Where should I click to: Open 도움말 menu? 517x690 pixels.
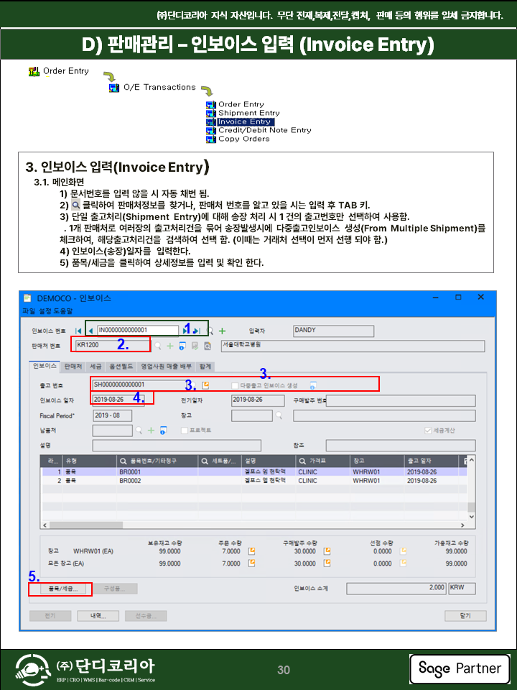pos(63,311)
